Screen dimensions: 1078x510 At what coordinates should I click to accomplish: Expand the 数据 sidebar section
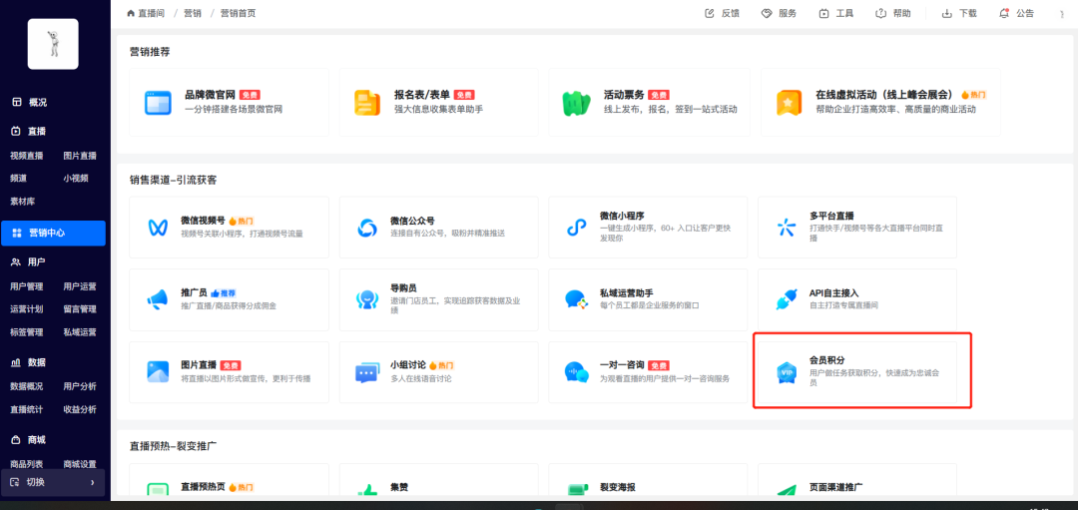[36, 362]
